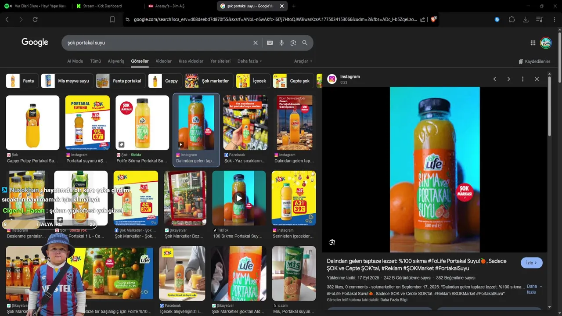Expand the Araçlar tools dropdown
Viewport: 562px width, 316px height.
(x=303, y=61)
